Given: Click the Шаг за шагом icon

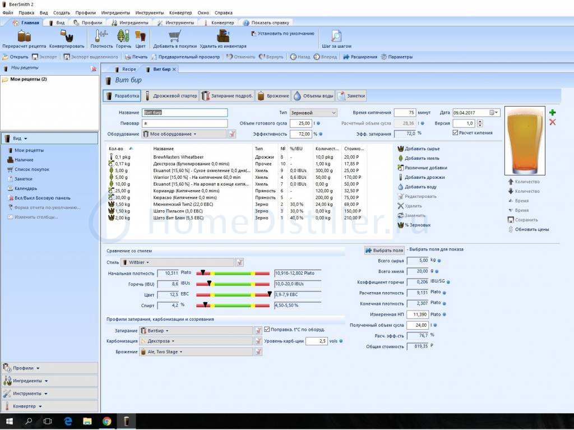Looking at the screenshot, I should point(336,36).
